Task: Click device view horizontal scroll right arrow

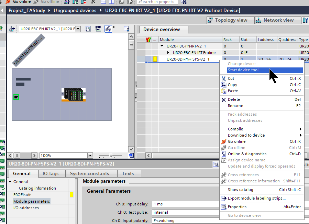Action: click(34, 156)
